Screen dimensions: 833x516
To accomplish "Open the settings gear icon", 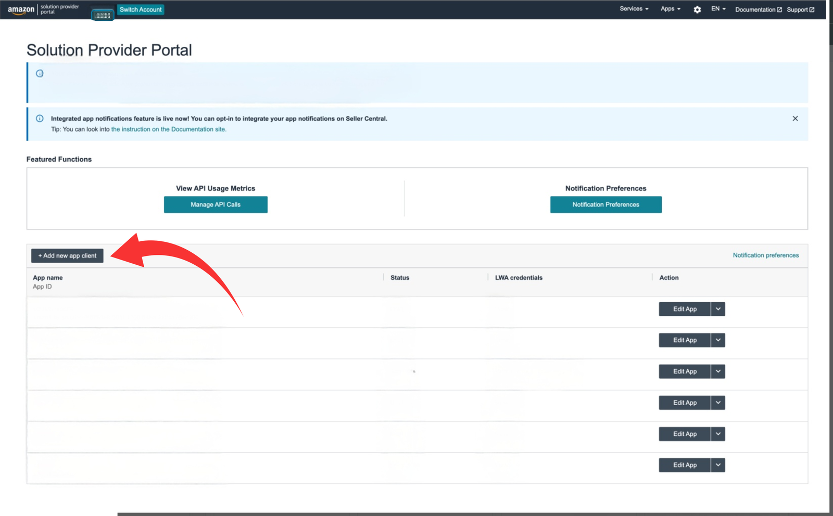I will [697, 9].
